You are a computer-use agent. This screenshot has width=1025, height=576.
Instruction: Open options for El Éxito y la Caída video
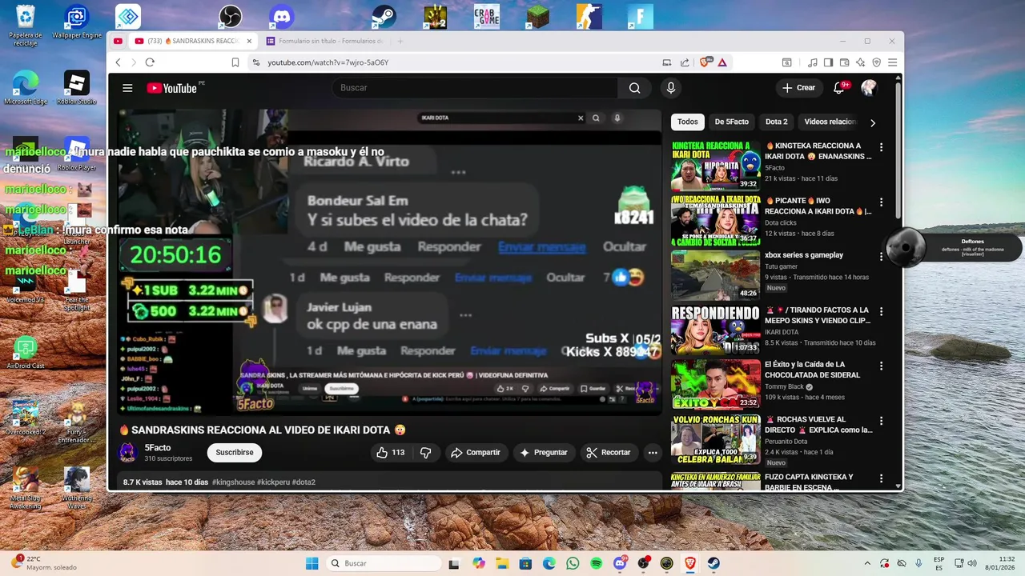click(881, 366)
